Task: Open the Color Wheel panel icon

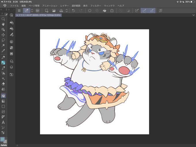Action: tap(11, 42)
